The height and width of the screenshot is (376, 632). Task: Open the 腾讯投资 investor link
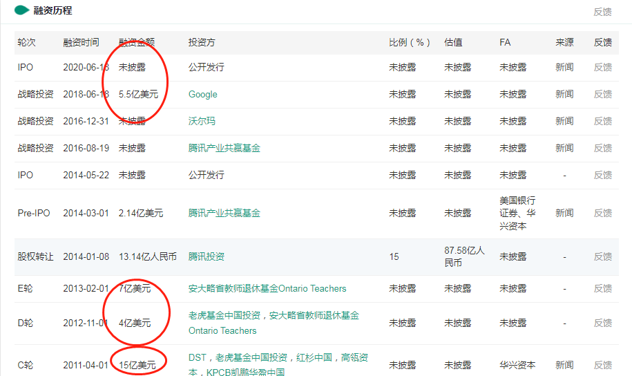tap(206, 256)
